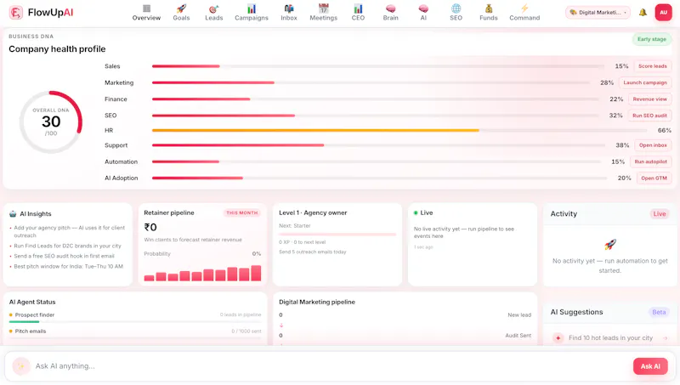Screen dimensions: 680x385
Task: Click the Overall DNA score ring
Action: tap(51, 122)
